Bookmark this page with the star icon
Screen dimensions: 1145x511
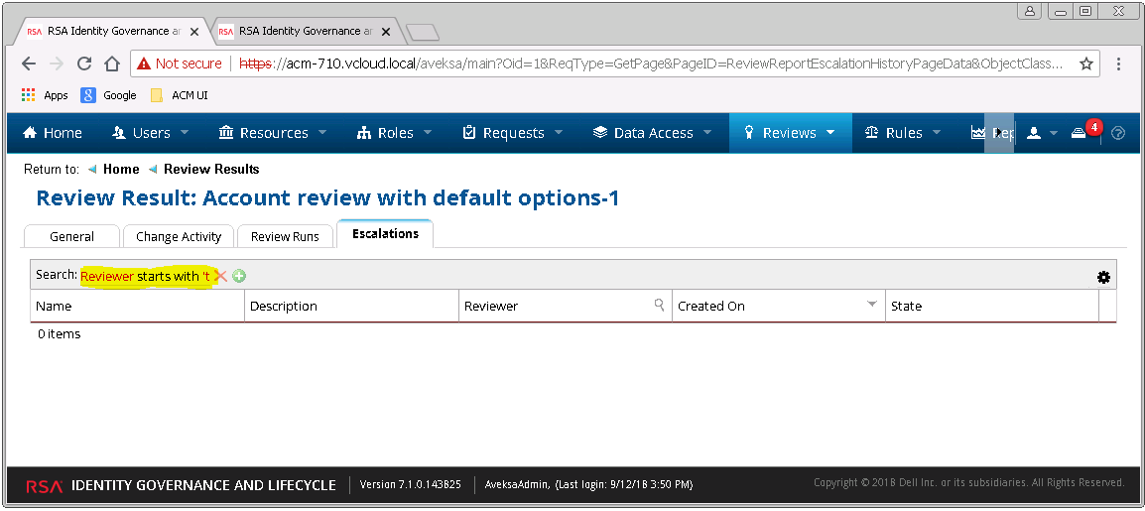point(1086,64)
